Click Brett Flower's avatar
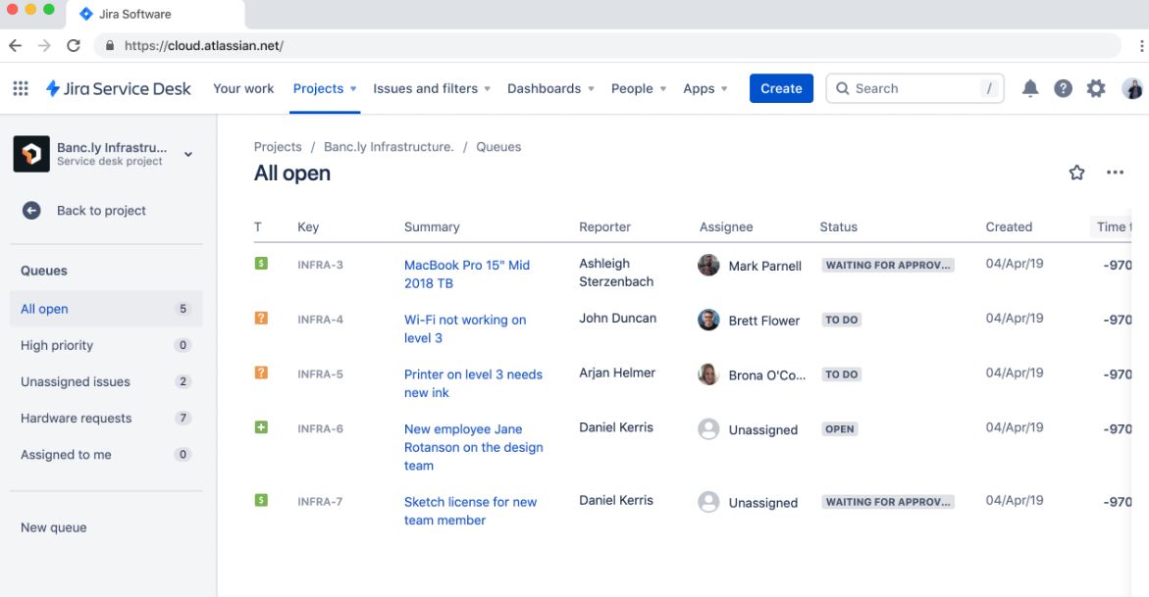 tap(708, 321)
